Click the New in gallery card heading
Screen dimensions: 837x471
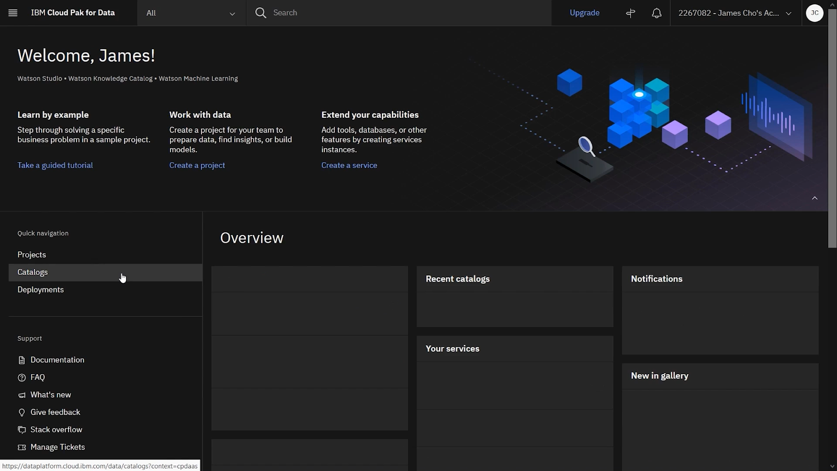[660, 376]
